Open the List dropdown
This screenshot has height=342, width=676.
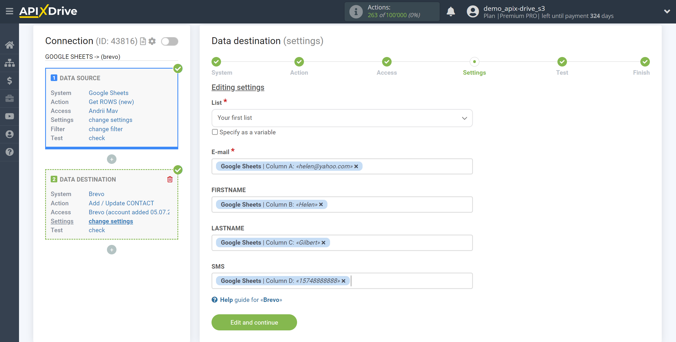342,118
